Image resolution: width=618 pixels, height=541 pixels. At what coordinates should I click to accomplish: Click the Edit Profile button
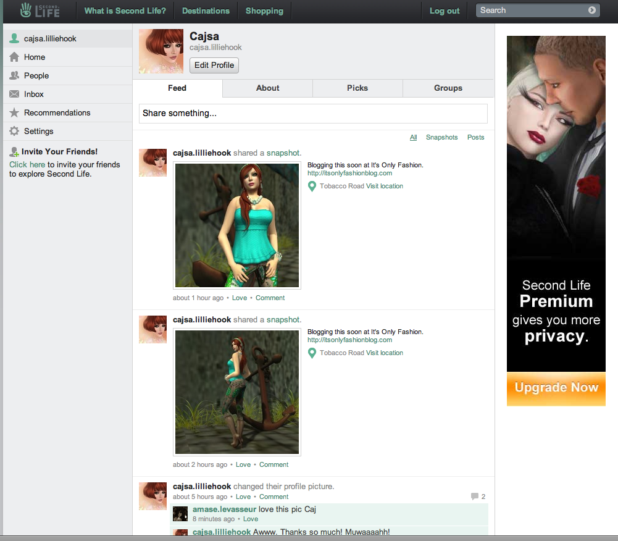214,65
